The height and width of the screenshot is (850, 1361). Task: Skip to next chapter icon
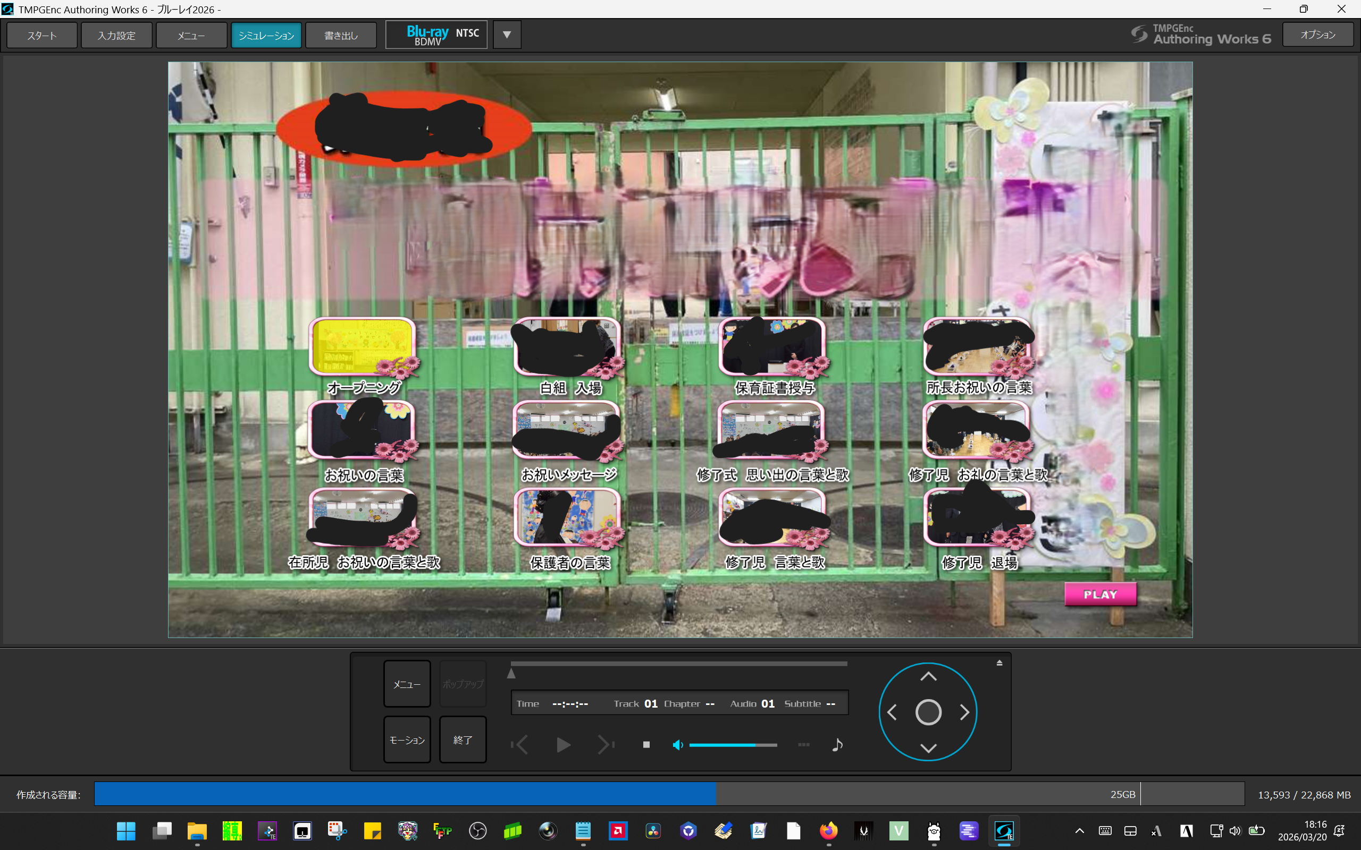tap(606, 745)
